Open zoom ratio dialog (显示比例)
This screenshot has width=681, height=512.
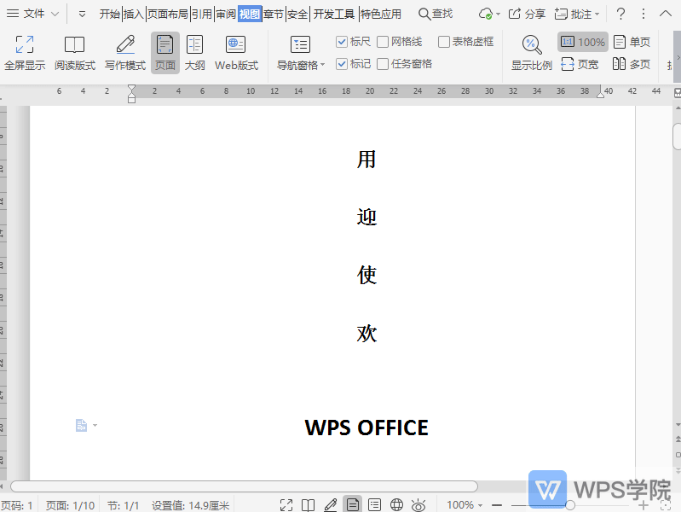point(532,53)
